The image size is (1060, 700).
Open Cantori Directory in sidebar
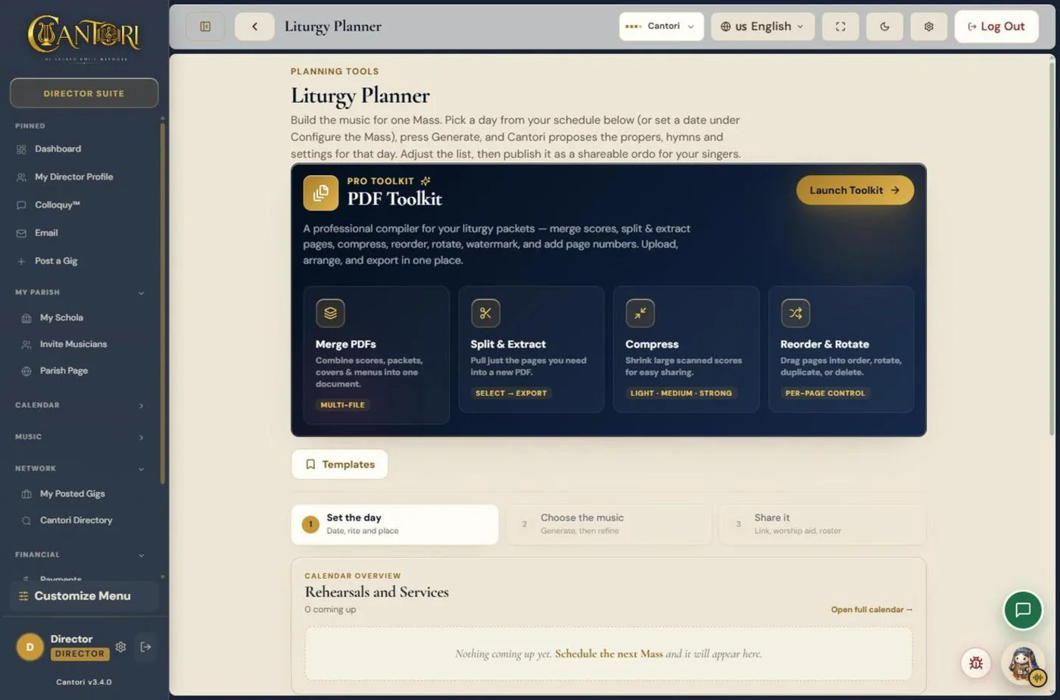(76, 520)
